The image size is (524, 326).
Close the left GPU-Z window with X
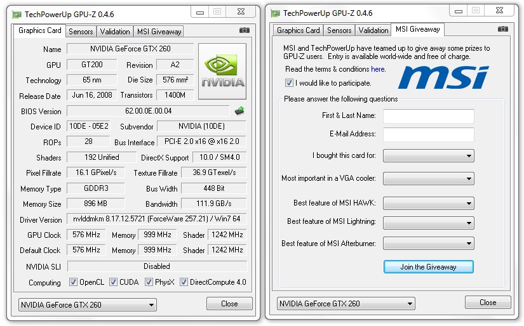click(241, 11)
